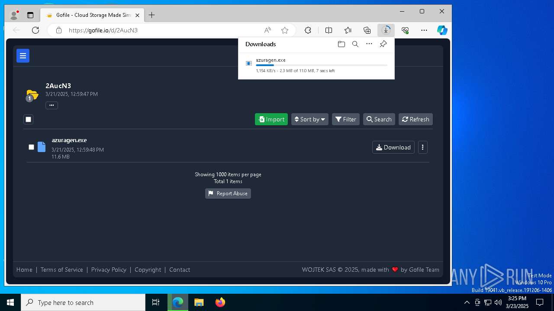Click the azuragen.exe file name
The height and width of the screenshot is (311, 554).
click(69, 140)
